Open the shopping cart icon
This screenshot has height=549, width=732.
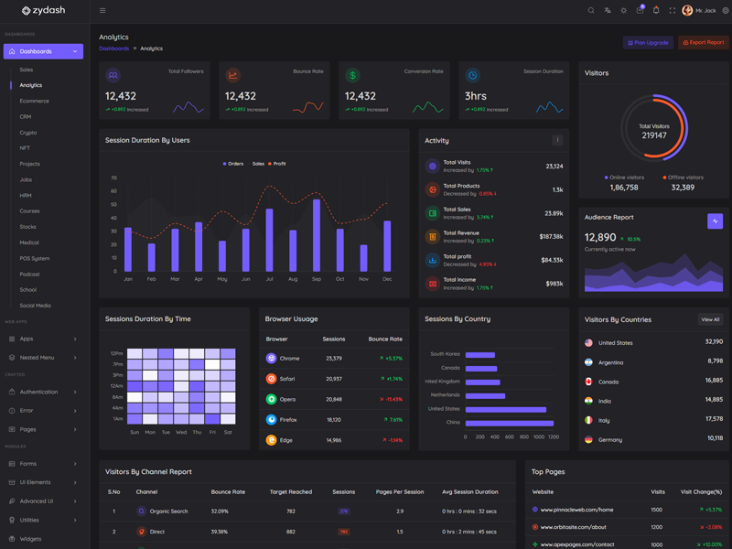[x=640, y=11]
